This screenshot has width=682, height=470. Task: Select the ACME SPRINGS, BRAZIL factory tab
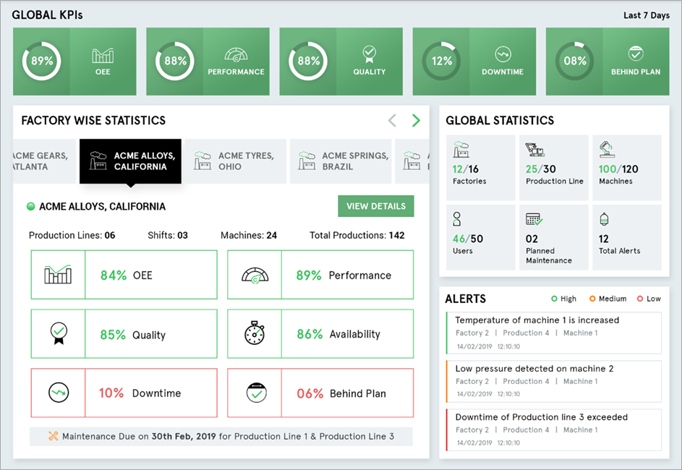[x=340, y=161]
